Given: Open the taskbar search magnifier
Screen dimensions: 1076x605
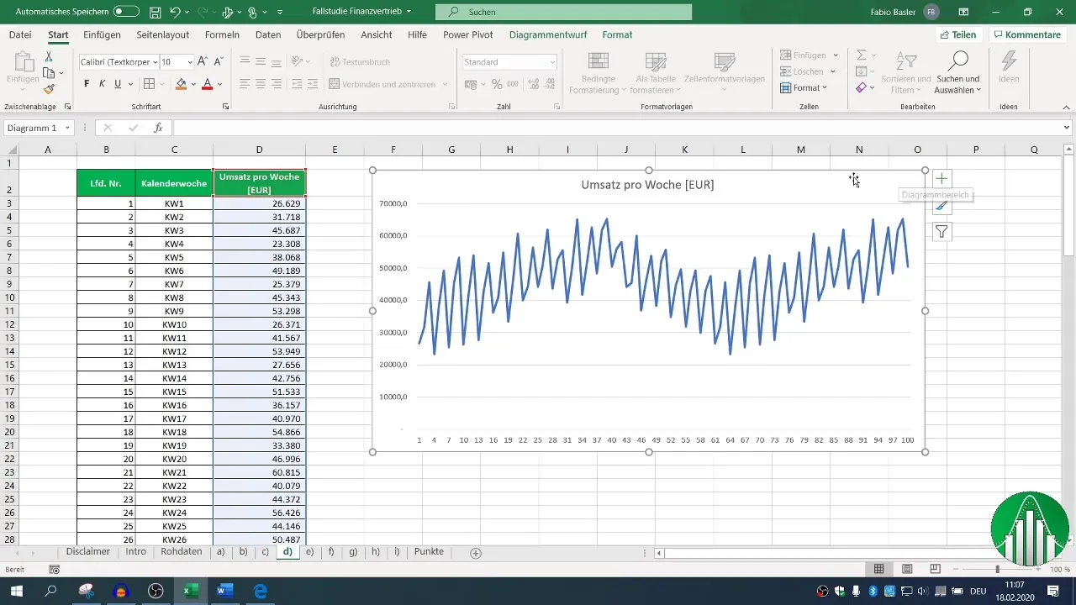Looking at the screenshot, I should click(51, 591).
